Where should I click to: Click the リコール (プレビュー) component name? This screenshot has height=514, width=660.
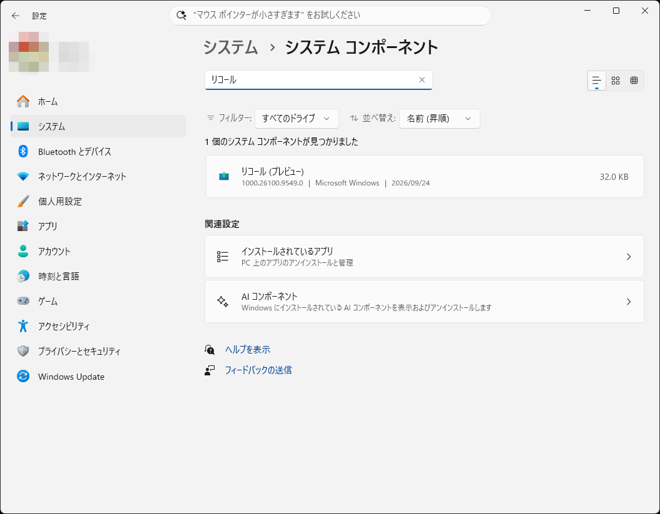coord(272,172)
